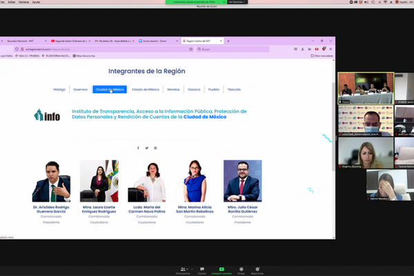Open the library icon in Firefox toolbar
This screenshot has width=414, height=276.
pos(310,49)
